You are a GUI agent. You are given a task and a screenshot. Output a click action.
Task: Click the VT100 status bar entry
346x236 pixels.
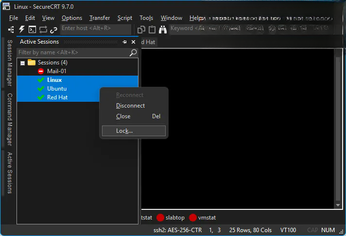tap(288, 230)
